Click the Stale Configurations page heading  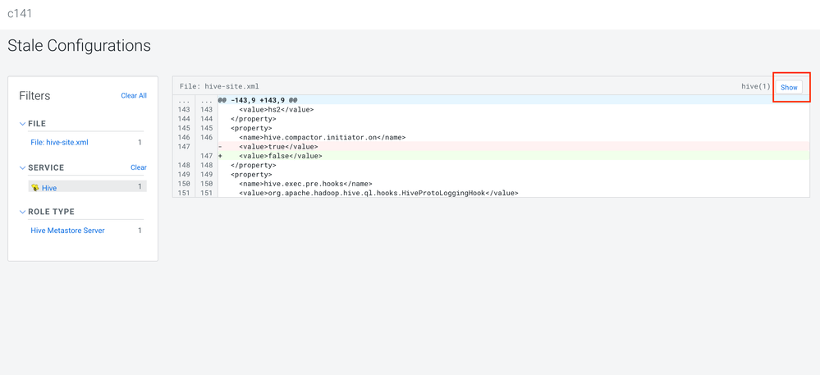tap(80, 46)
